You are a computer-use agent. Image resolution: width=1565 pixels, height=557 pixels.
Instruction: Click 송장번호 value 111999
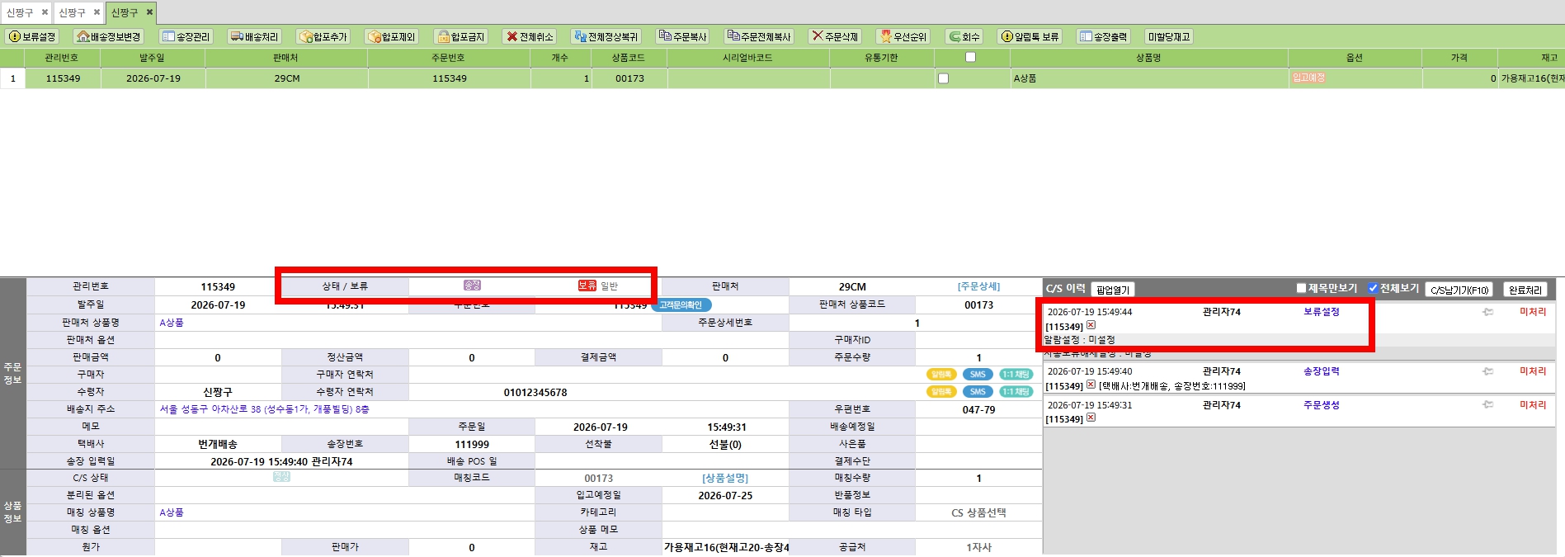pyautogui.click(x=472, y=444)
